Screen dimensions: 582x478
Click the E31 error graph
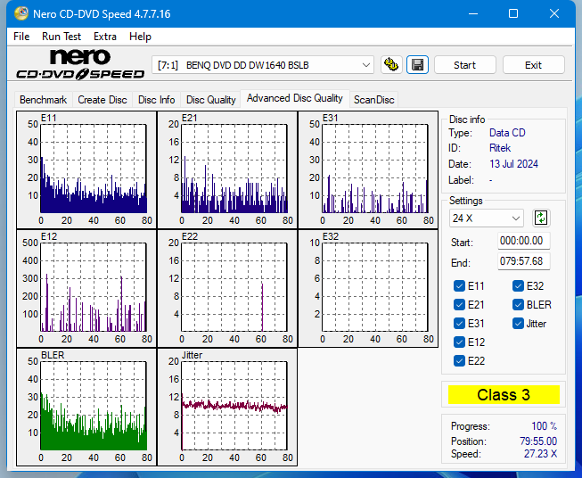pyautogui.click(x=368, y=169)
